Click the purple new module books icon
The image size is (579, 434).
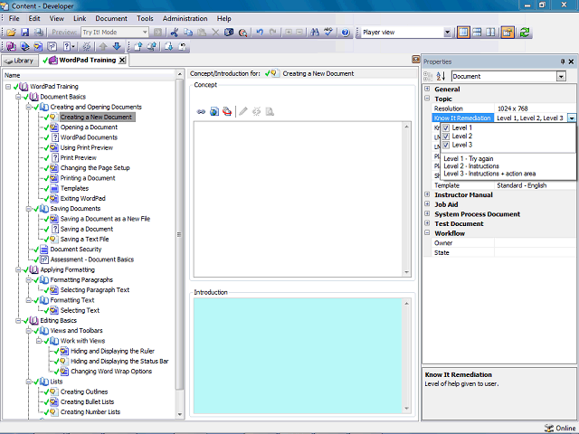point(11,46)
